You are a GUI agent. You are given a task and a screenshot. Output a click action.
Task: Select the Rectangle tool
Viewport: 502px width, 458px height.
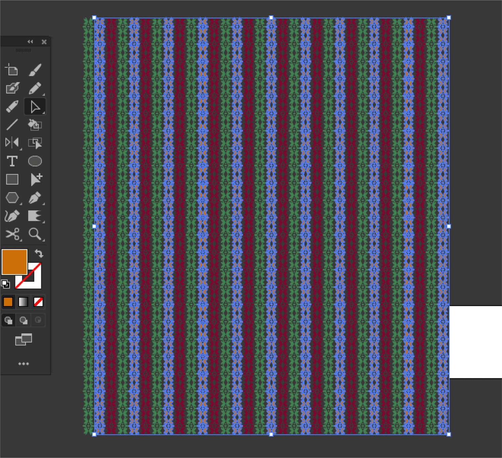coord(13,180)
